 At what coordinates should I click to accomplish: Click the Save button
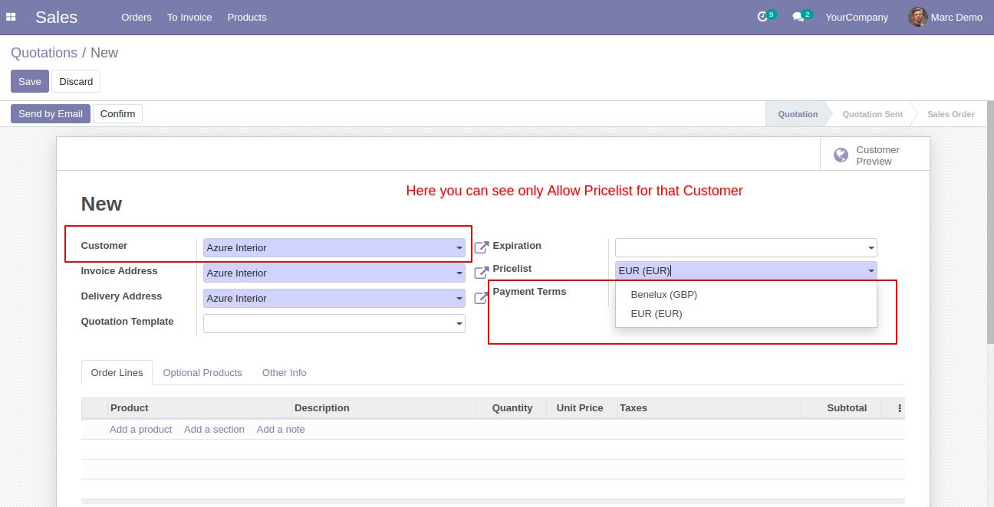[x=30, y=81]
